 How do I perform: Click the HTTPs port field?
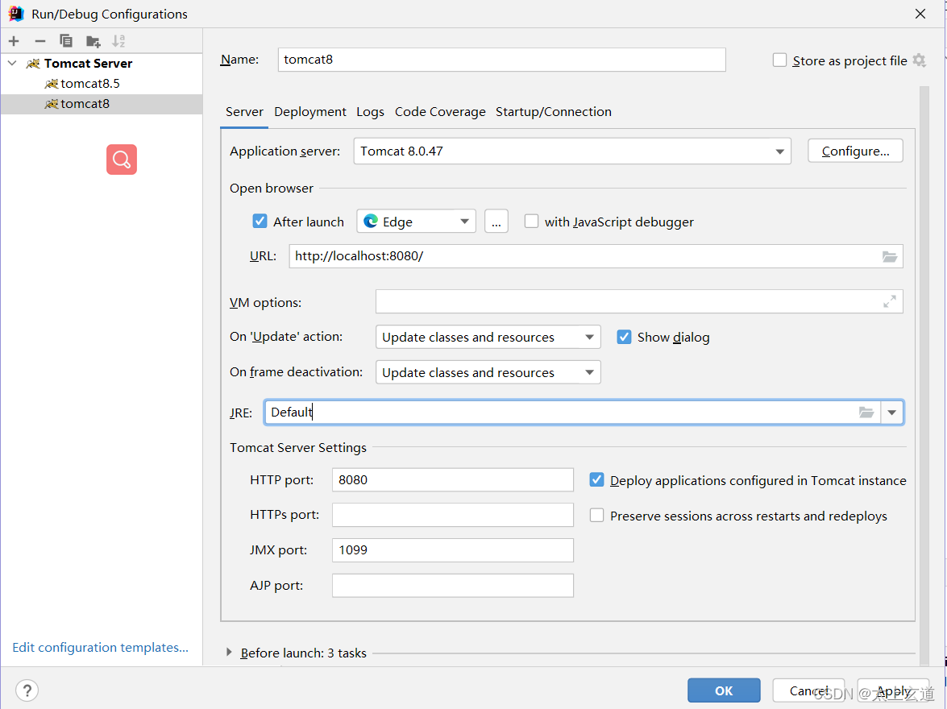pyautogui.click(x=452, y=515)
